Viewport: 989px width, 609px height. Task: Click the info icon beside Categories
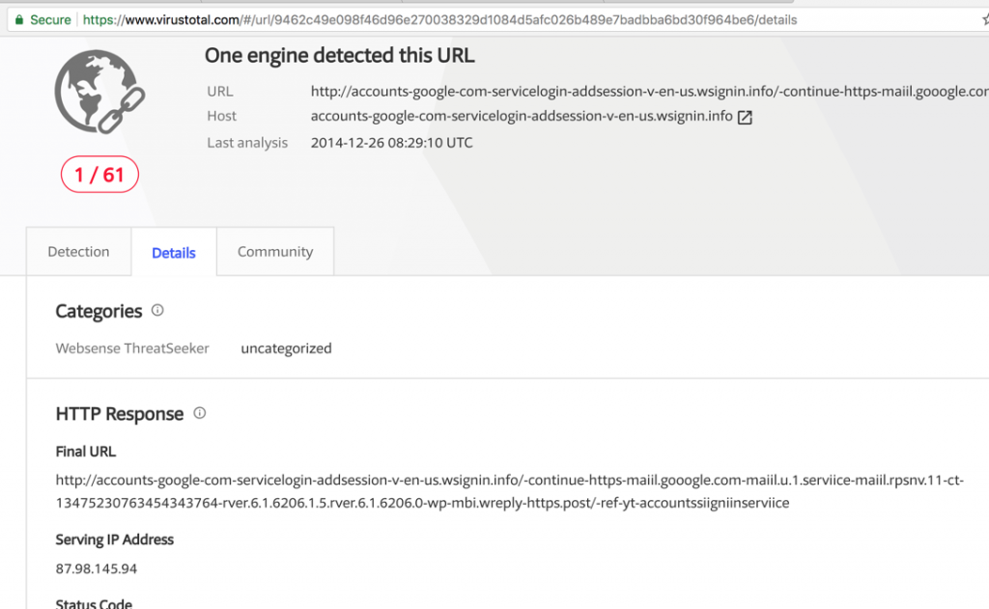click(158, 311)
